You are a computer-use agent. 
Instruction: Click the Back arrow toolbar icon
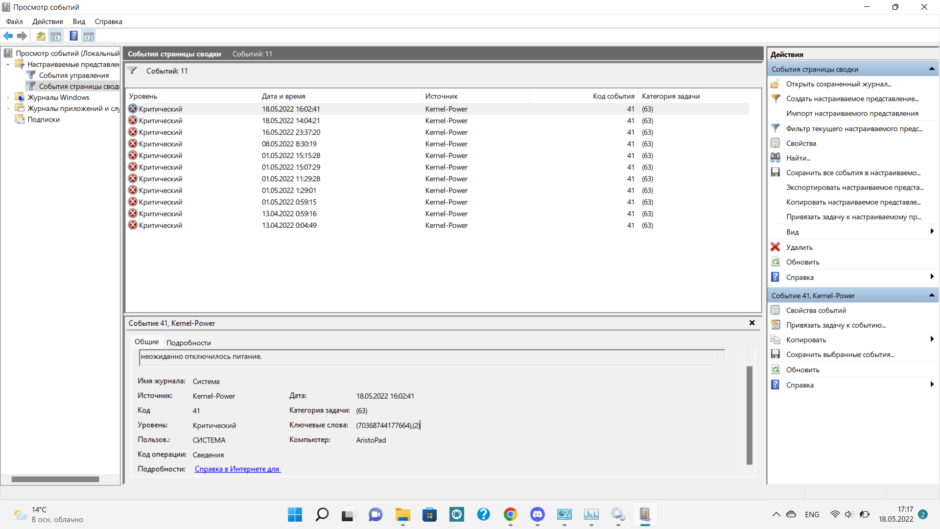coord(8,36)
